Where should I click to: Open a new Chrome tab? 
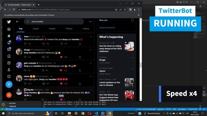pyautogui.click(x=38, y=5)
